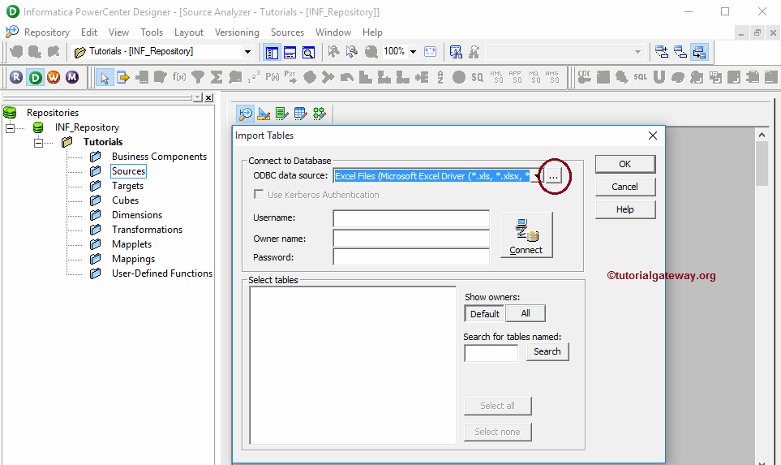Click the Username input field
Viewport: 781px width, 465px height.
pos(411,218)
